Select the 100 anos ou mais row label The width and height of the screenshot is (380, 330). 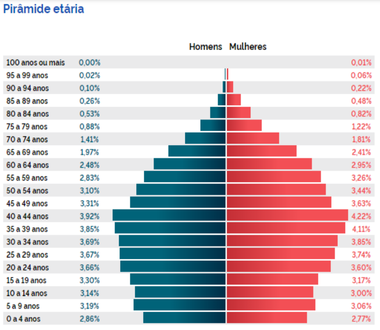click(36, 62)
